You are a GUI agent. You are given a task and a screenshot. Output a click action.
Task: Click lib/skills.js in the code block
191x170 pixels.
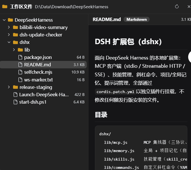pyautogui.click(x=119, y=159)
